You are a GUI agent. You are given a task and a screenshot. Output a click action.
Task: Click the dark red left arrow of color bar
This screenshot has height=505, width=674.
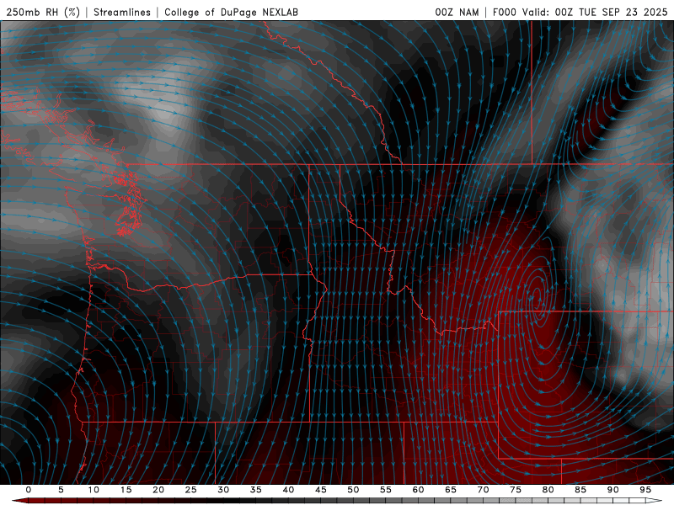click(20, 501)
